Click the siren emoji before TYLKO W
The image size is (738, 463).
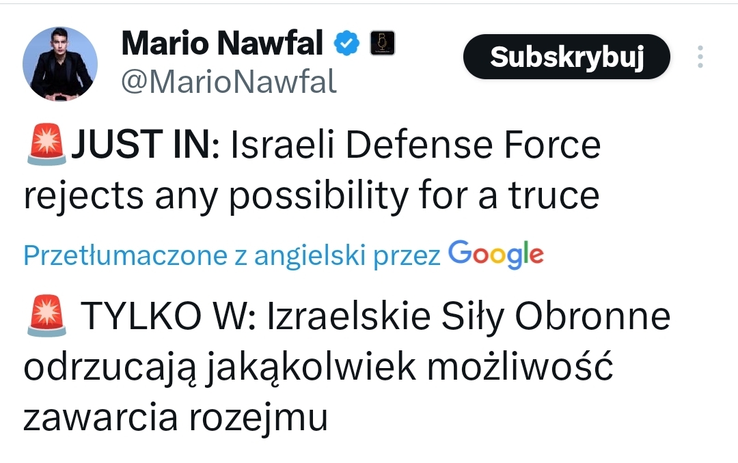(46, 319)
